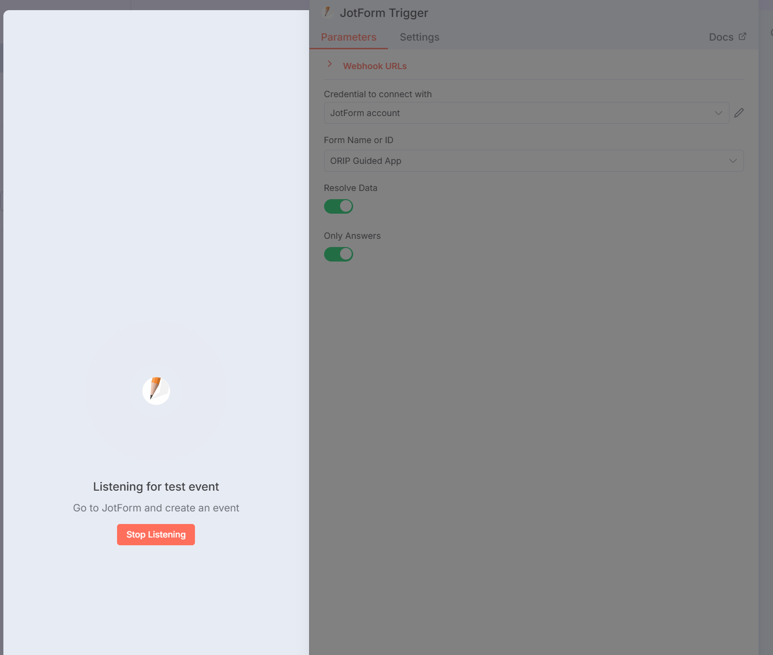The width and height of the screenshot is (773, 655).
Task: Open the Docs link
Action: [x=721, y=37]
